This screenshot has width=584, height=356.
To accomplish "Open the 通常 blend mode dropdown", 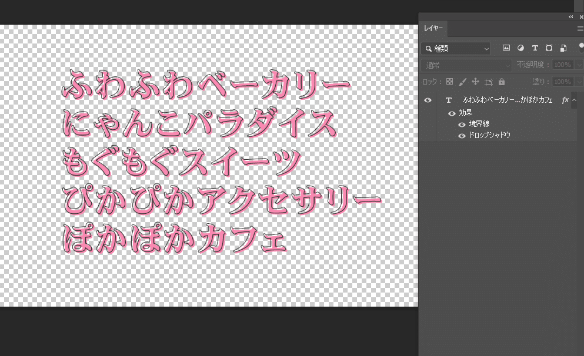I will 467,65.
